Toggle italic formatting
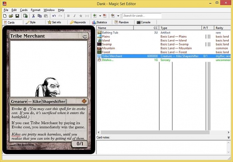This screenshot has height=162, width=233. [74, 16]
